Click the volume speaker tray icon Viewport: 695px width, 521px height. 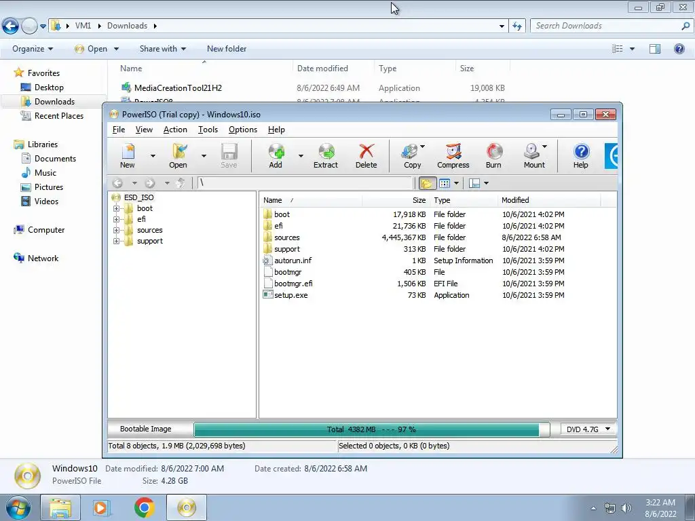[x=626, y=508]
